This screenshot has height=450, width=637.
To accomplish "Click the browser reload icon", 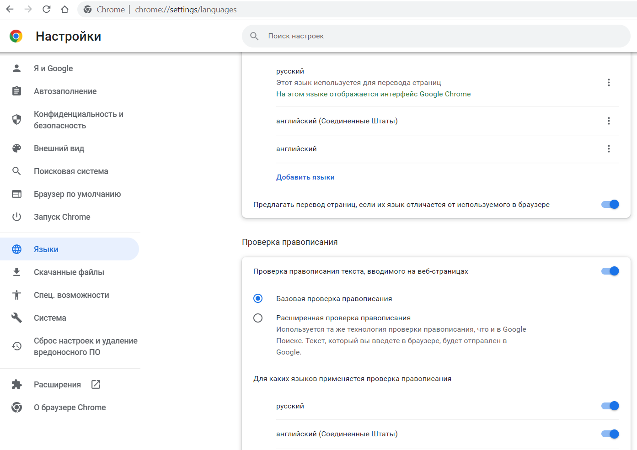I will 46,9.
